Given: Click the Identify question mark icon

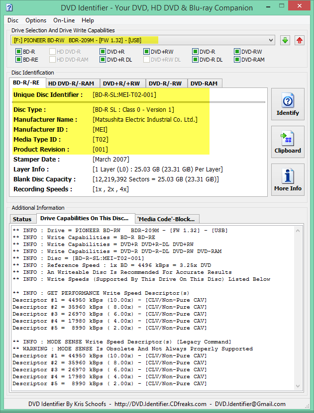Looking at the screenshot, I should 288,100.
